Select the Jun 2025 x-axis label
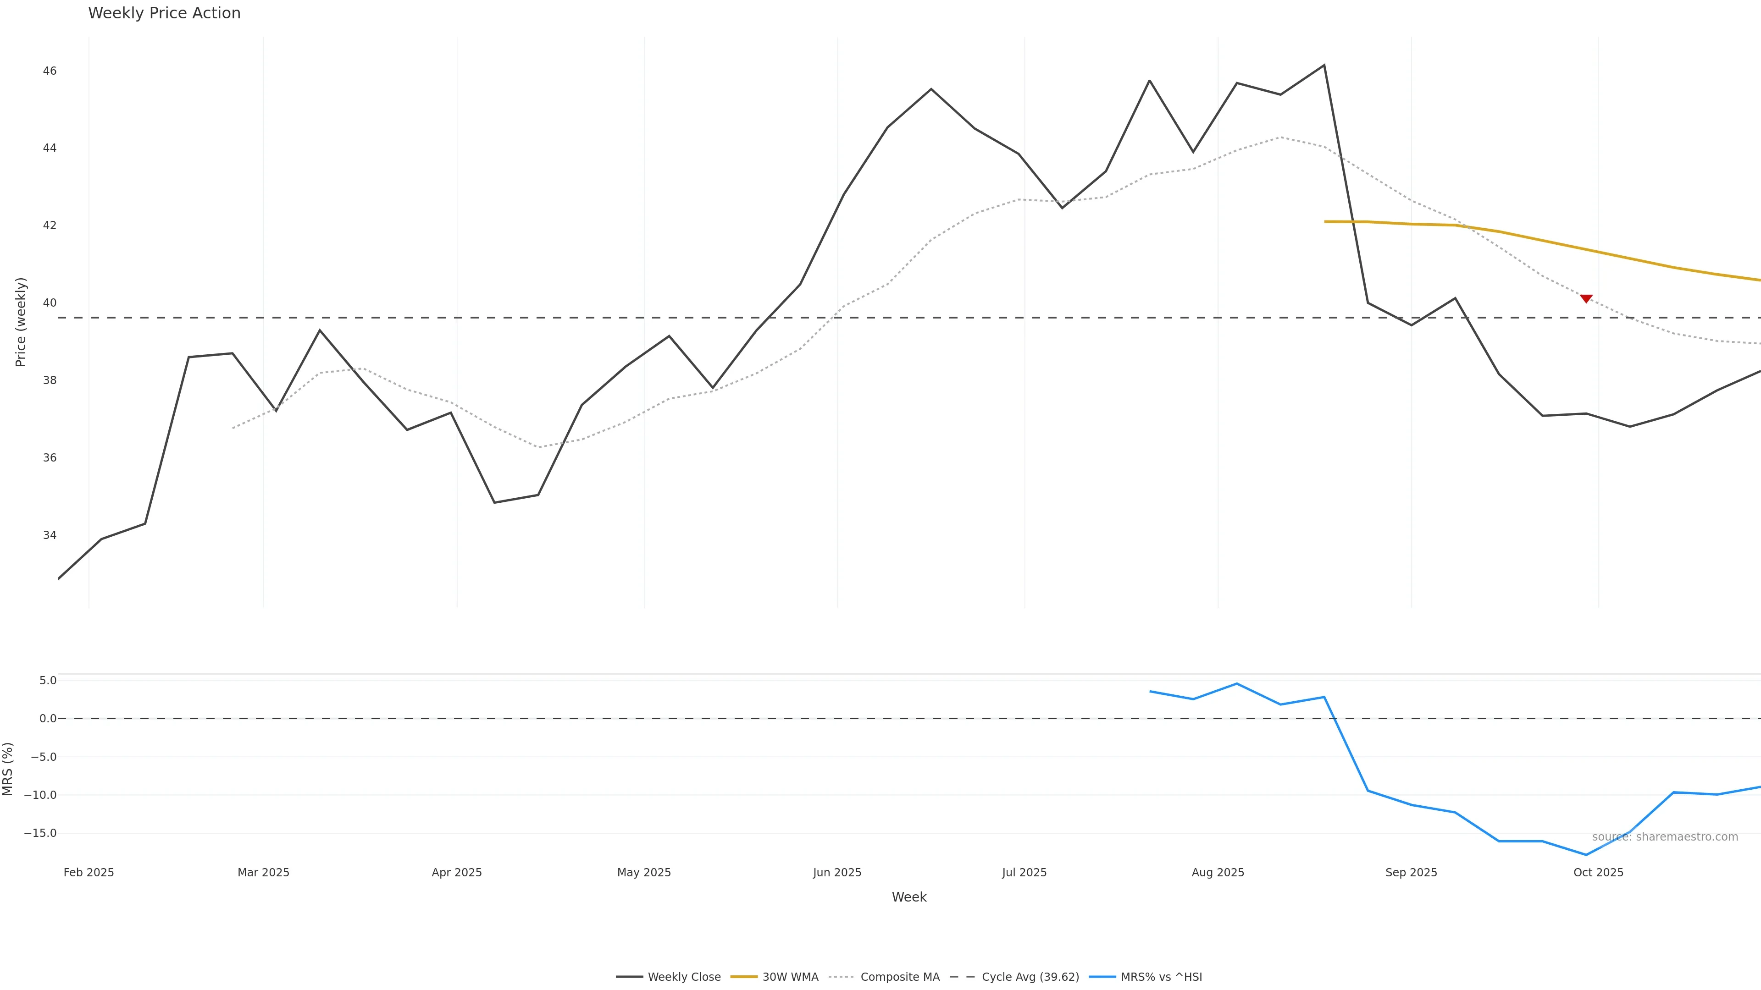 837,873
